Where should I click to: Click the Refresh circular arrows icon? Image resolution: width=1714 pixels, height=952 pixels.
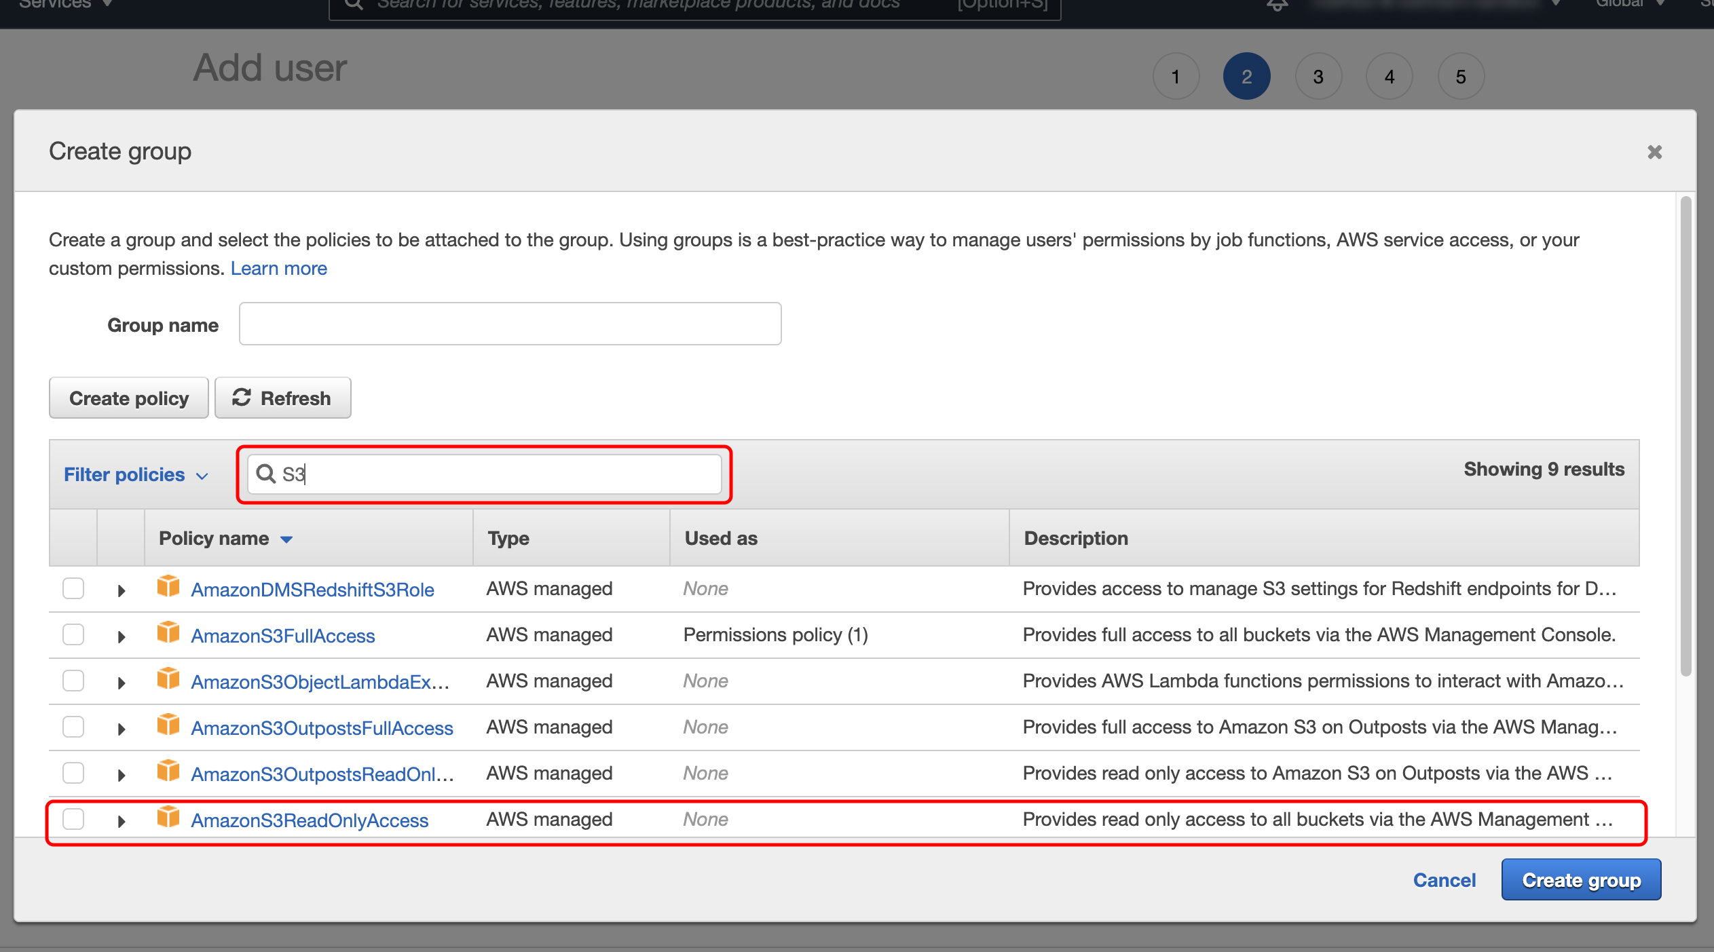(x=242, y=397)
